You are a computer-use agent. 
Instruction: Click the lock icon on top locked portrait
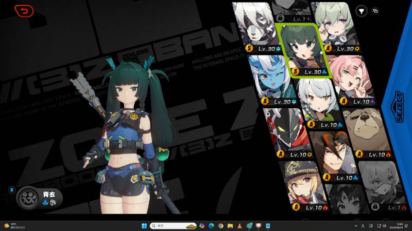click(x=280, y=18)
